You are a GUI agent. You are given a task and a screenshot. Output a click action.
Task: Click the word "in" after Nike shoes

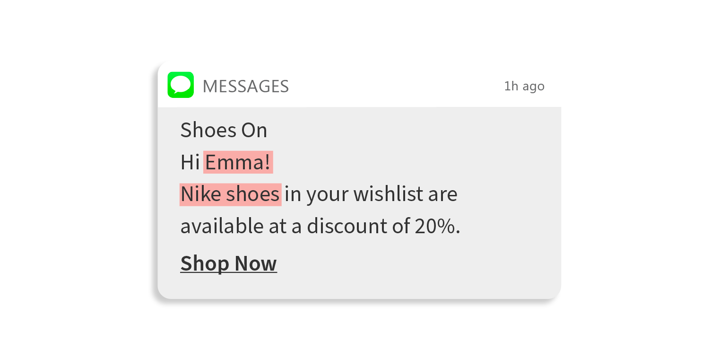(x=293, y=194)
